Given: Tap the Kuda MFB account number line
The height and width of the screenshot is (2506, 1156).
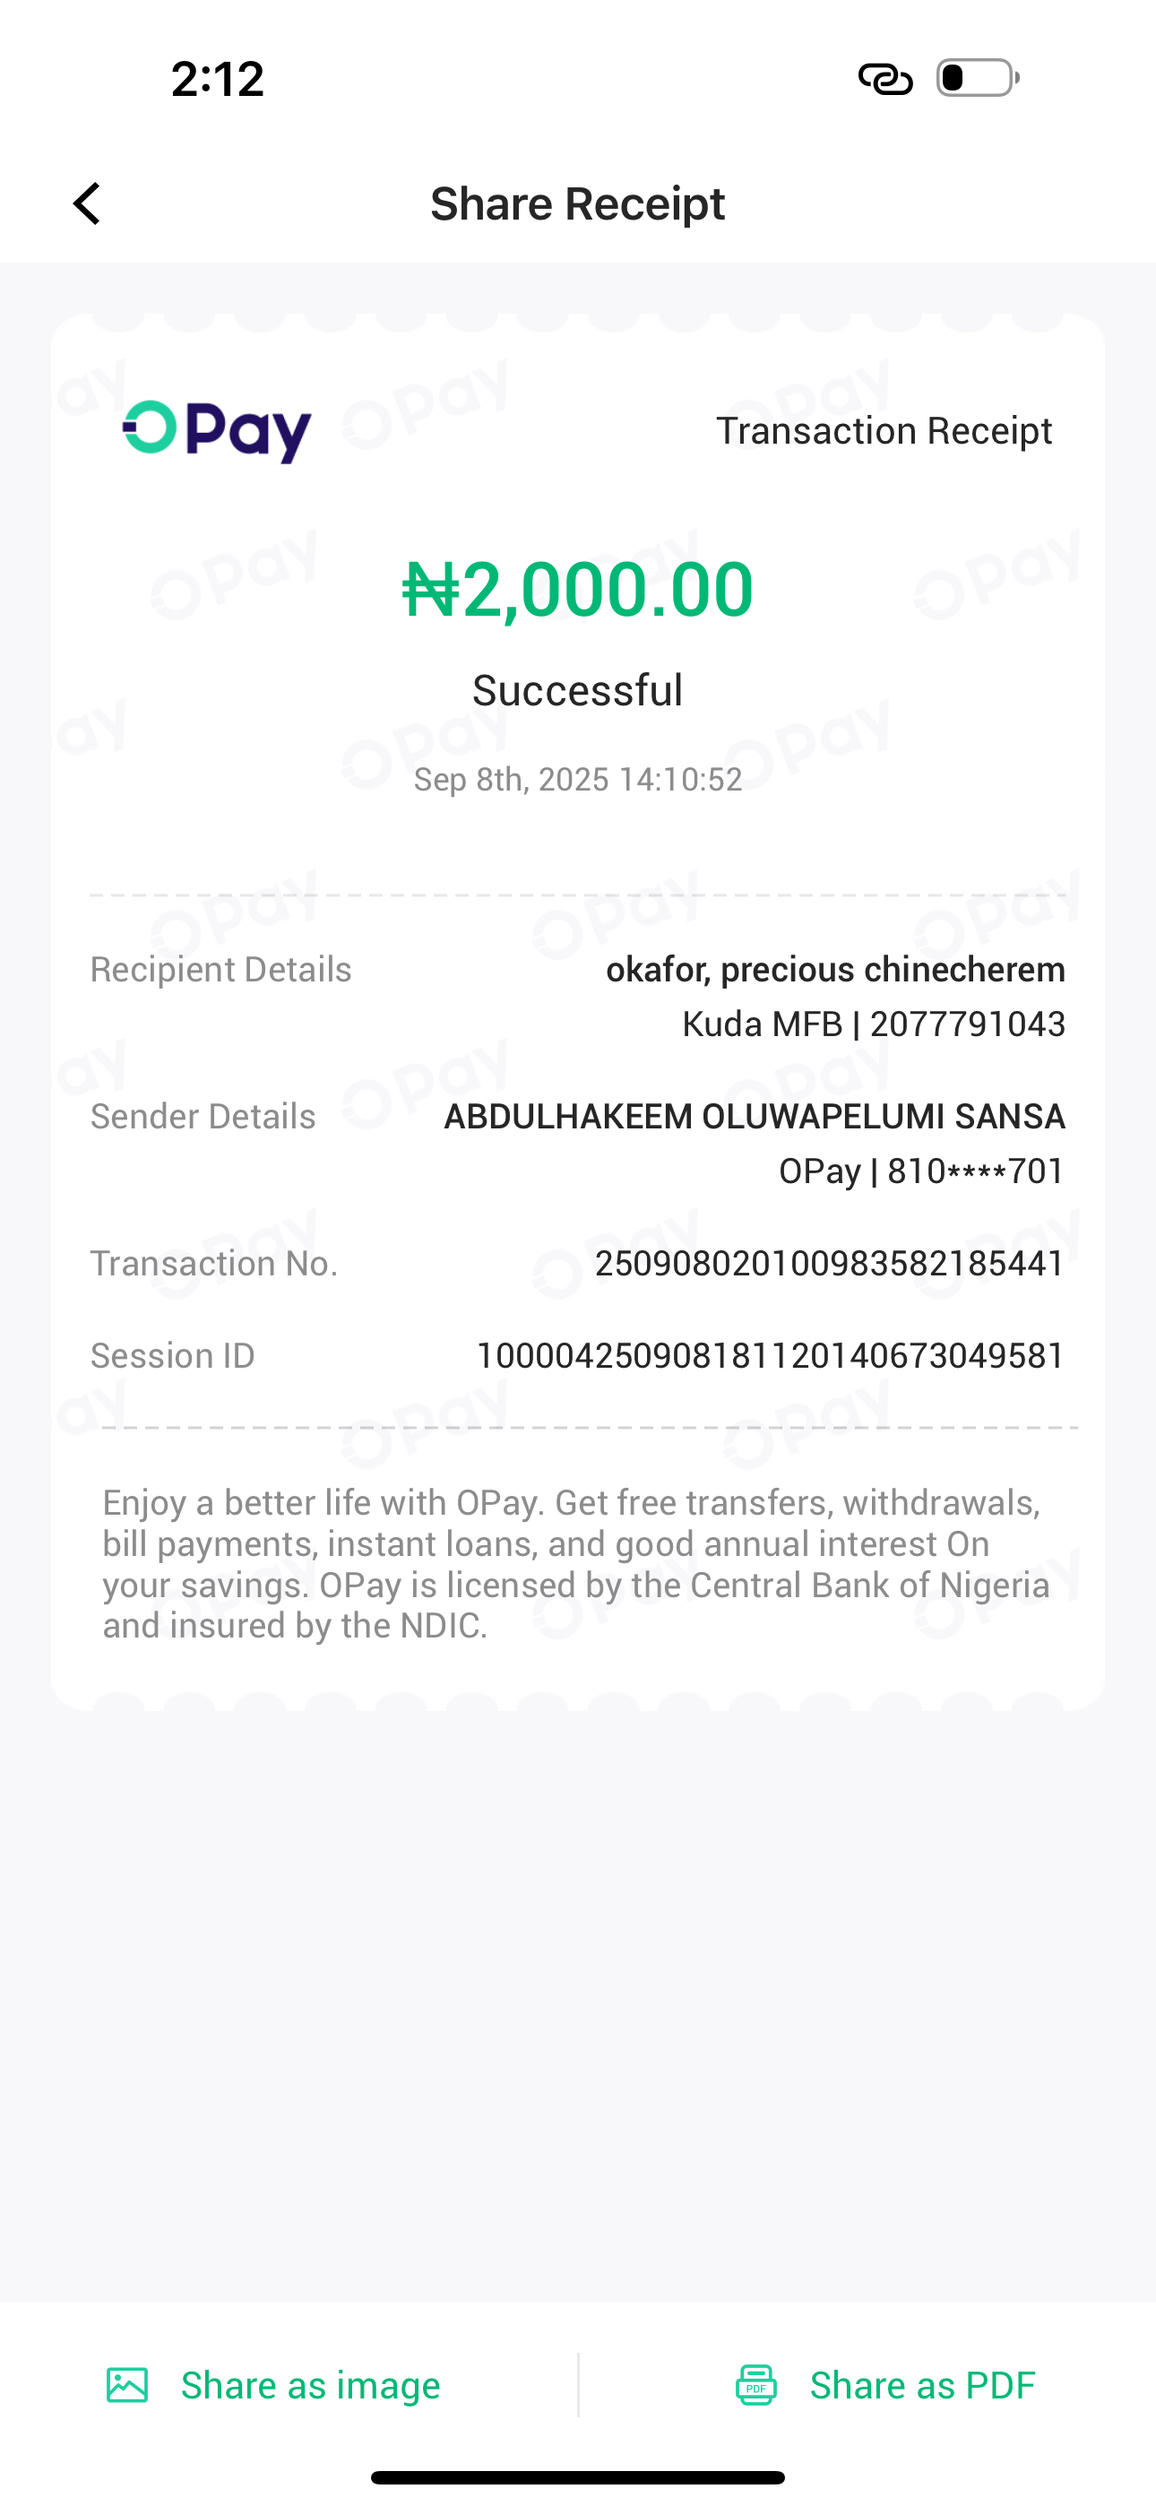Looking at the screenshot, I should (x=873, y=1024).
